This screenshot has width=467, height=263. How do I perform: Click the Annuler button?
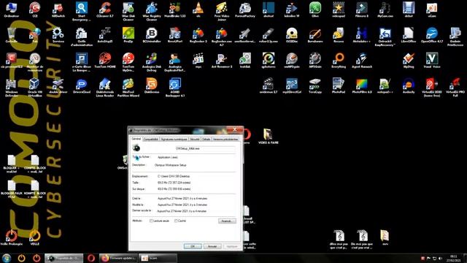212,246
